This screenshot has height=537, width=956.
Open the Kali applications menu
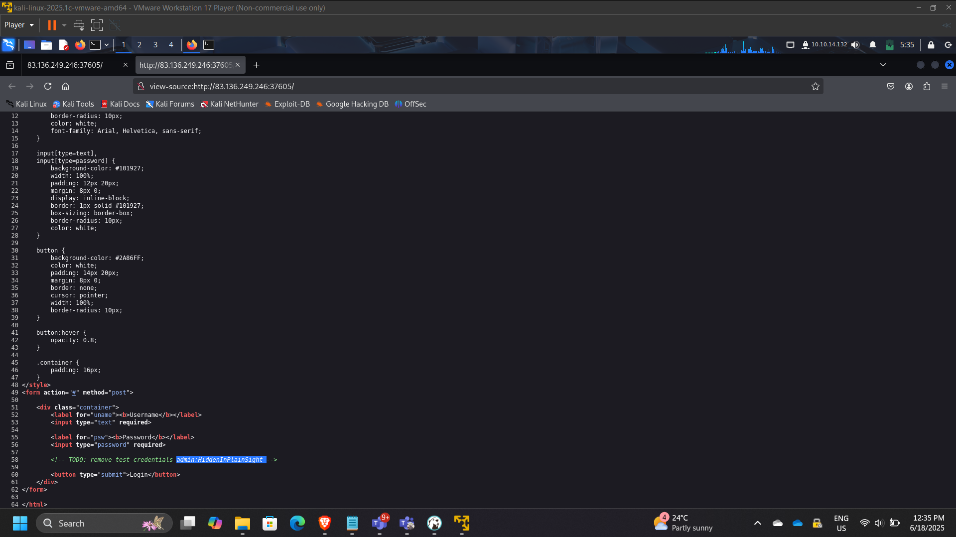(9, 45)
